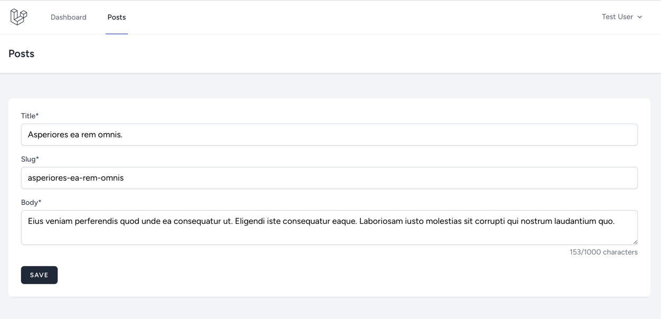Image resolution: width=661 pixels, height=319 pixels.
Task: Place cursor after 'omnis.' in Title field
Action: click(123, 135)
